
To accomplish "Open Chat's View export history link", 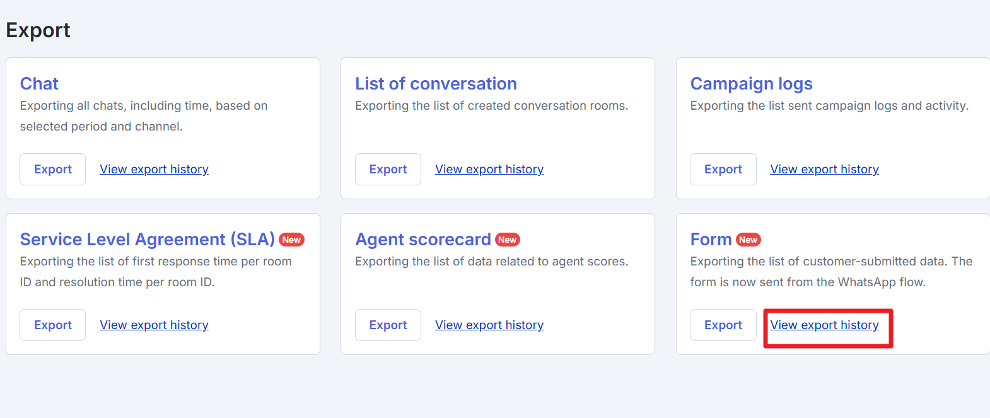I will coord(154,169).
